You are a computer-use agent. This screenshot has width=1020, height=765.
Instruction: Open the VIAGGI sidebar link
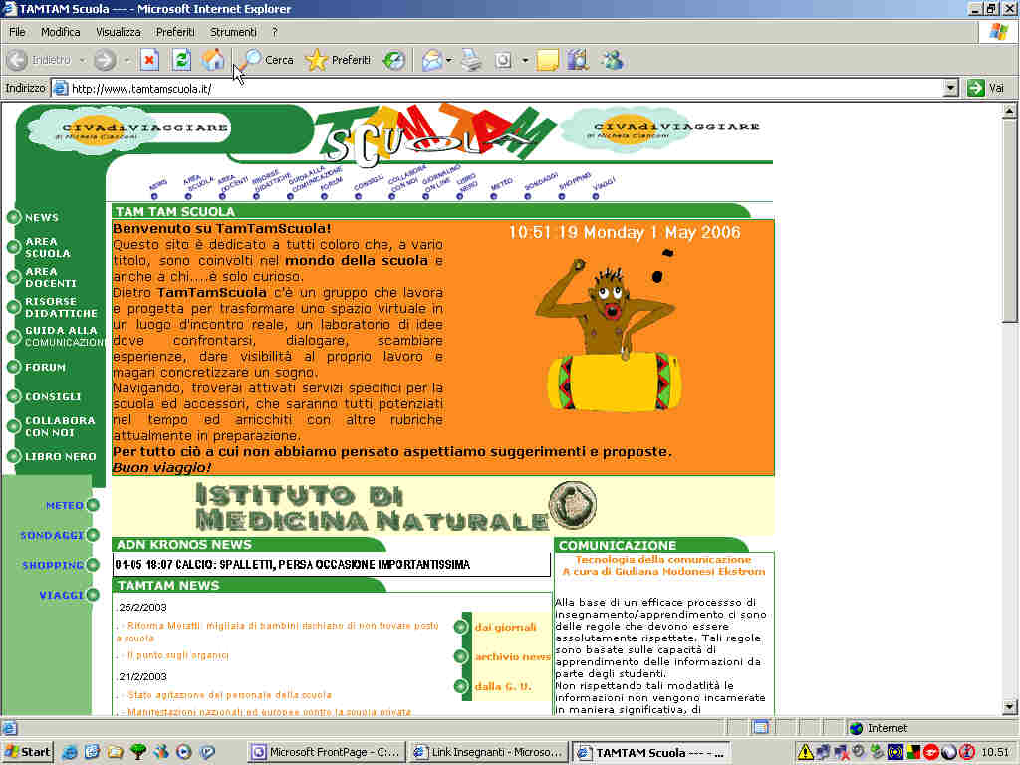[x=61, y=595]
